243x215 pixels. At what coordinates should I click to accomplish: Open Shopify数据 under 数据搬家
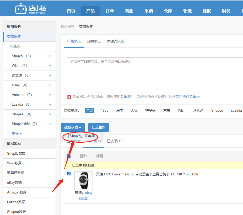pos(29,153)
